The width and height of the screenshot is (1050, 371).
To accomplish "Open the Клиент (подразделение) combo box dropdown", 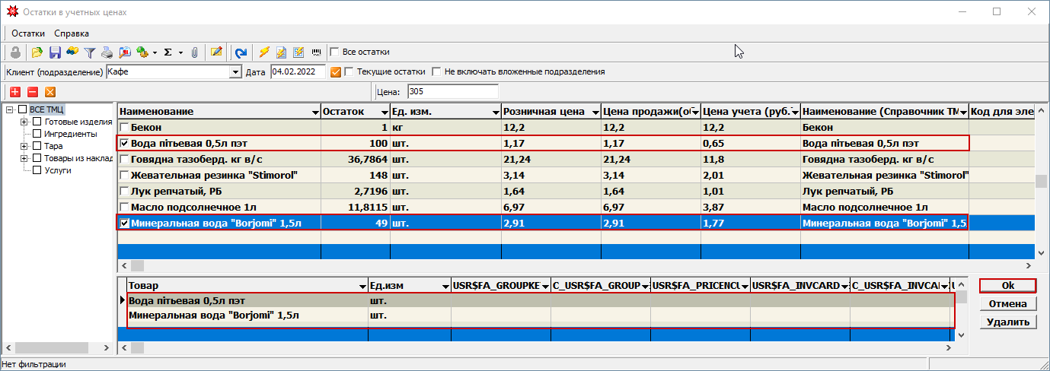I will 235,72.
